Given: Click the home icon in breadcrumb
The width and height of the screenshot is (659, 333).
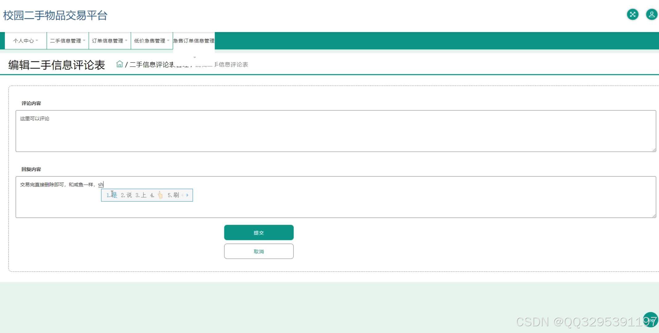Looking at the screenshot, I should click(x=120, y=64).
